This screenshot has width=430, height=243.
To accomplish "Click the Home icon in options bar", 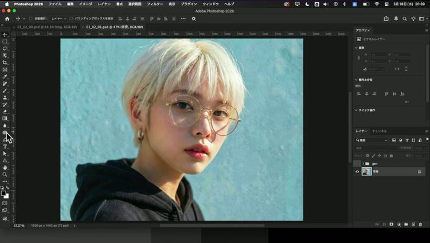I will 7,18.
